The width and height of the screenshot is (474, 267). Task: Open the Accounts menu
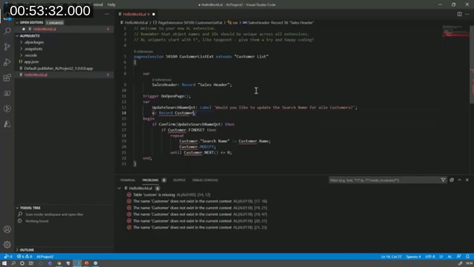pyautogui.click(x=7, y=229)
